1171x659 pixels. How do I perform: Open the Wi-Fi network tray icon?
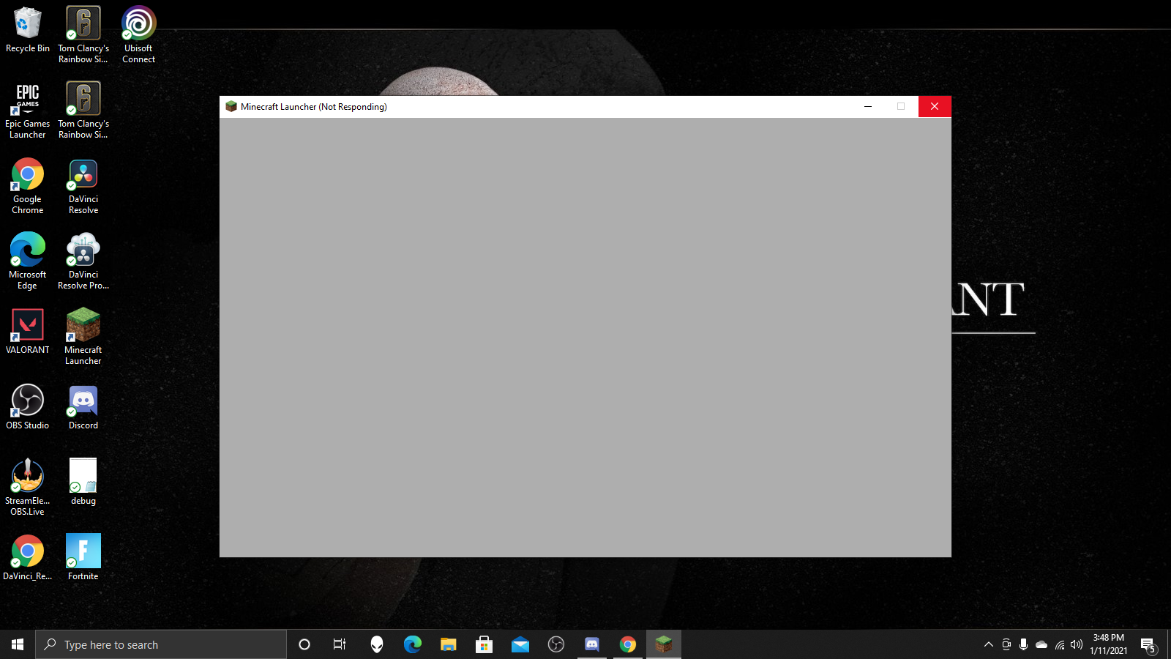pyautogui.click(x=1059, y=644)
